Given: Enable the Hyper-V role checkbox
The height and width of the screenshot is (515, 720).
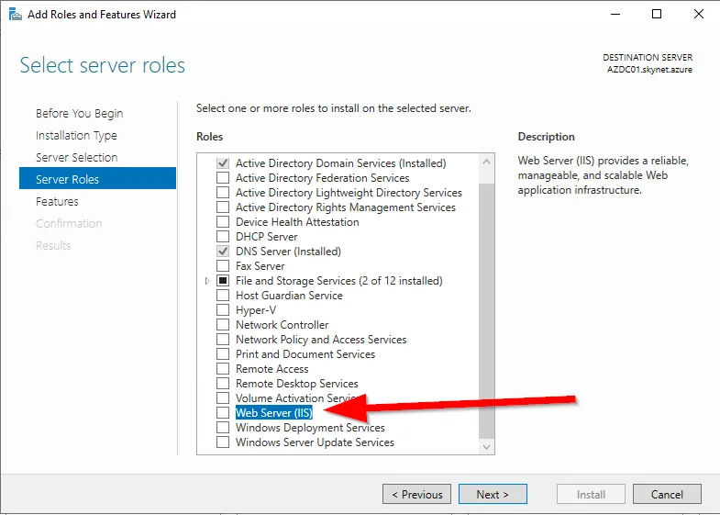Looking at the screenshot, I should pos(223,310).
